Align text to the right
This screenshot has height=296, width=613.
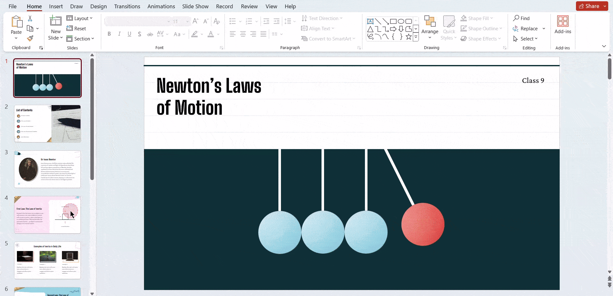253,34
